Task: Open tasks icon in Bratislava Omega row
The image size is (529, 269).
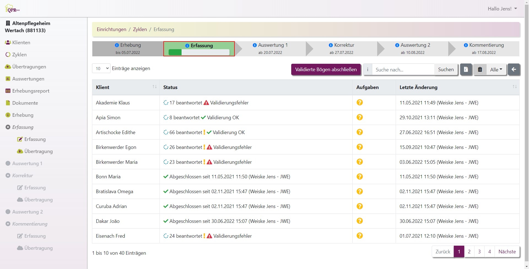Action: (x=360, y=192)
